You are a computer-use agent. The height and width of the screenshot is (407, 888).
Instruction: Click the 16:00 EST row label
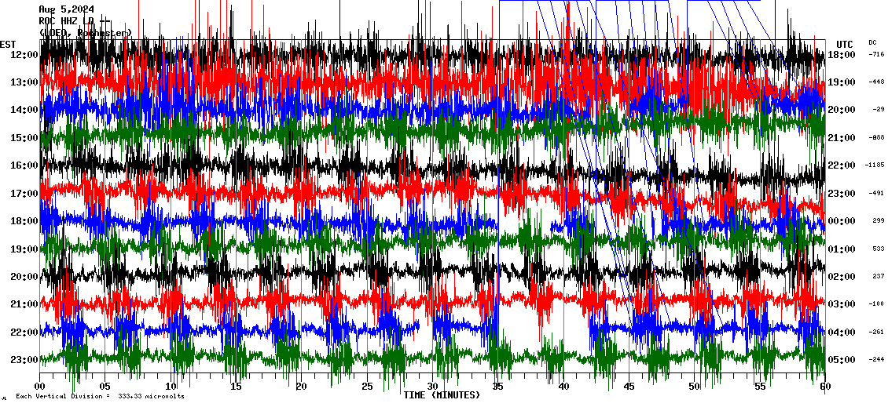pos(24,165)
